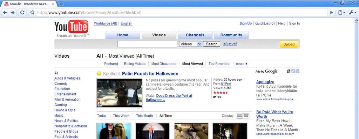Select the Videos tab
The height and width of the screenshot is (139, 359).
(159, 35)
